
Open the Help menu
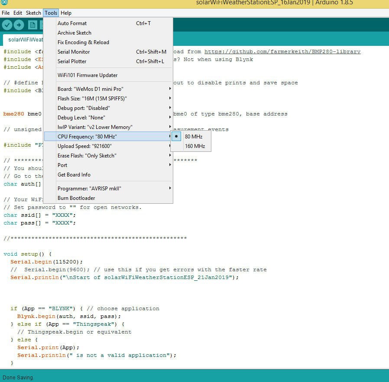[x=66, y=13]
